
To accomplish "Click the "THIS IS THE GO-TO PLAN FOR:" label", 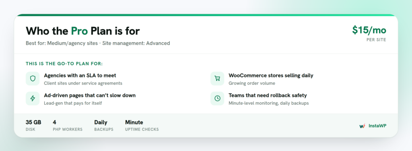I will click(64, 64).
